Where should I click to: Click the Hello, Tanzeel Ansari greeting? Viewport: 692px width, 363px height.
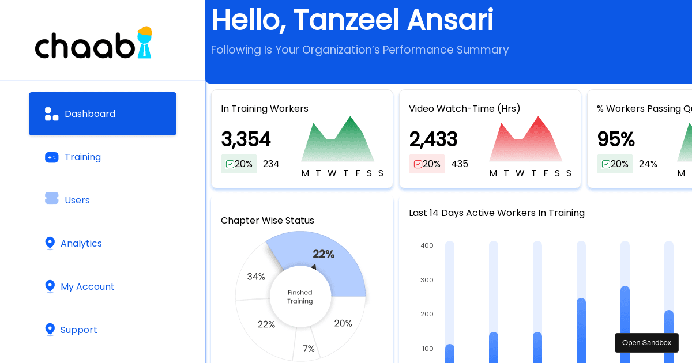coord(352,20)
